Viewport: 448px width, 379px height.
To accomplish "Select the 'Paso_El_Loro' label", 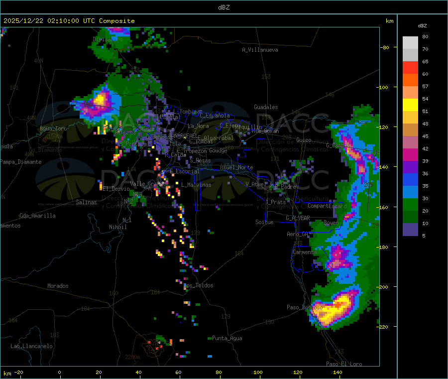I will [344, 364].
